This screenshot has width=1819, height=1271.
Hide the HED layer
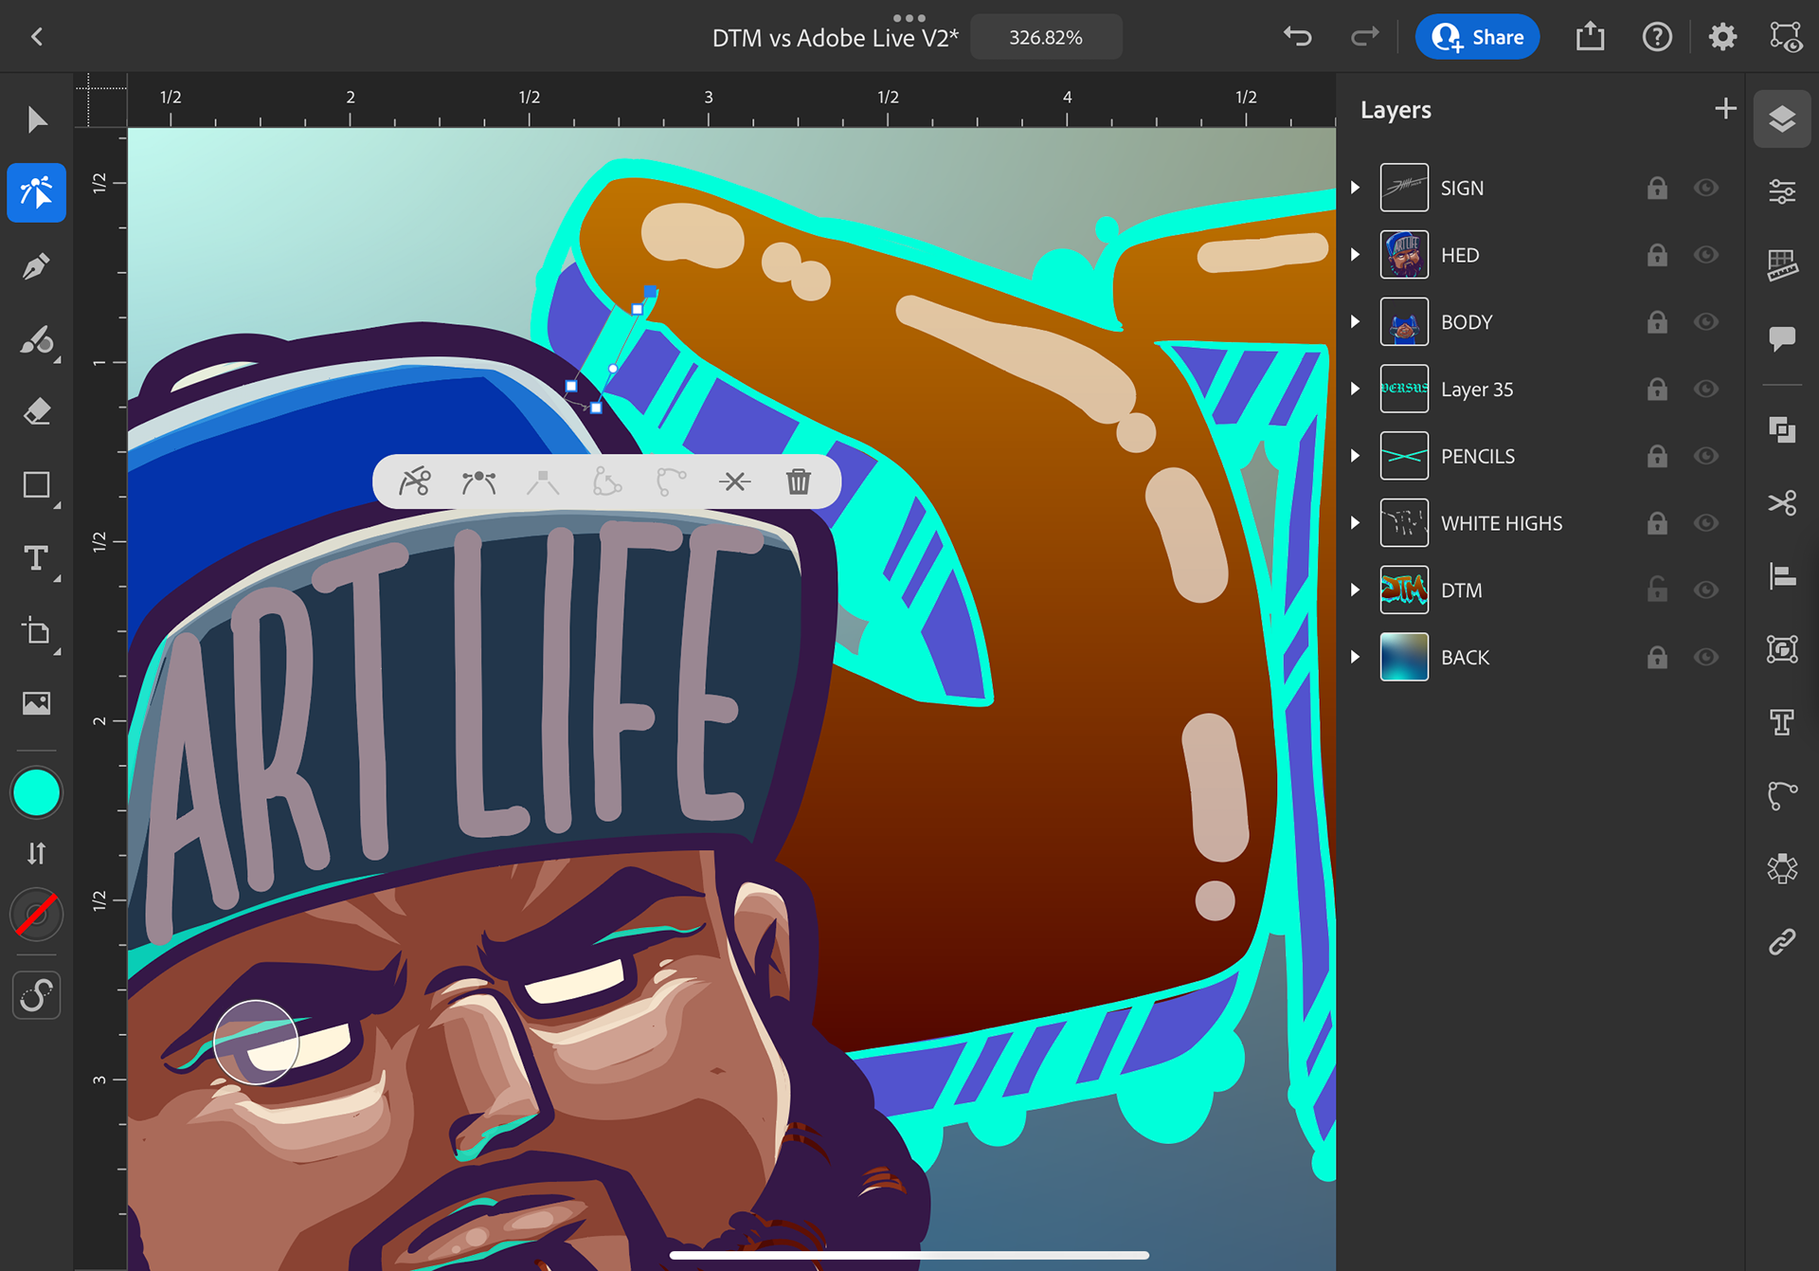pyautogui.click(x=1706, y=255)
